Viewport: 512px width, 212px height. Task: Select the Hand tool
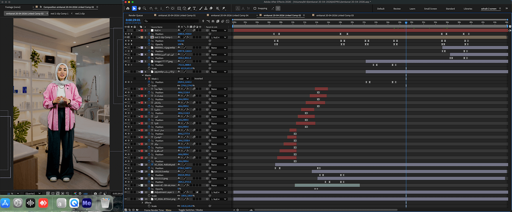coord(139,8)
